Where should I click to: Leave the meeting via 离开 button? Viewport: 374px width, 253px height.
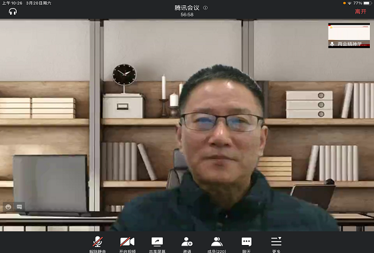coord(361,11)
